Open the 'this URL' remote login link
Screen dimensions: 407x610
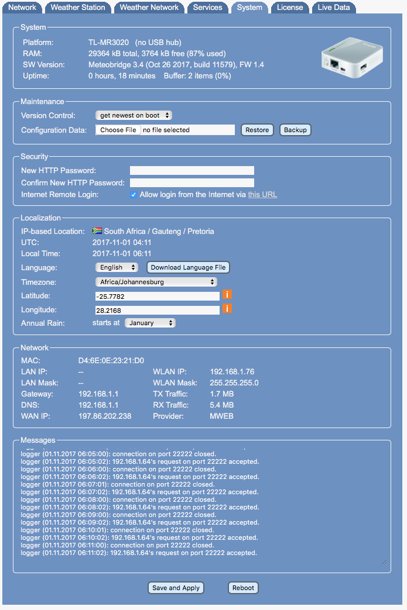point(262,195)
